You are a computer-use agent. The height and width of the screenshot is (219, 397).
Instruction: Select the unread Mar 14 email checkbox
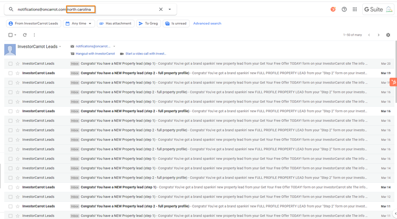coord(10,187)
